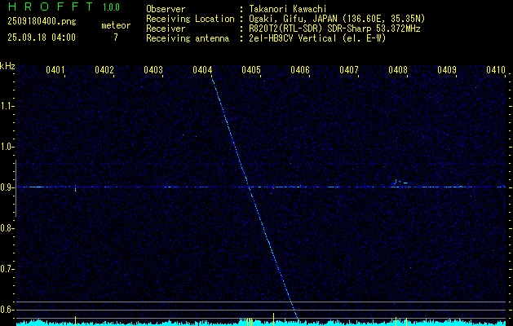Click the meteor count value 7
The image size is (513, 326).
[x=116, y=37]
